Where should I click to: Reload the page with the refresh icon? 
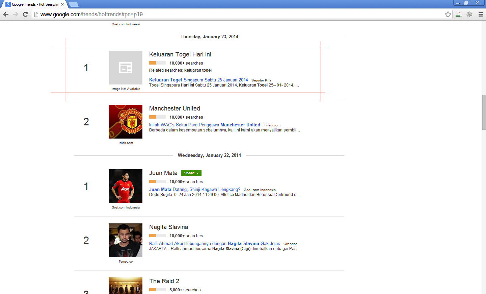click(x=25, y=14)
